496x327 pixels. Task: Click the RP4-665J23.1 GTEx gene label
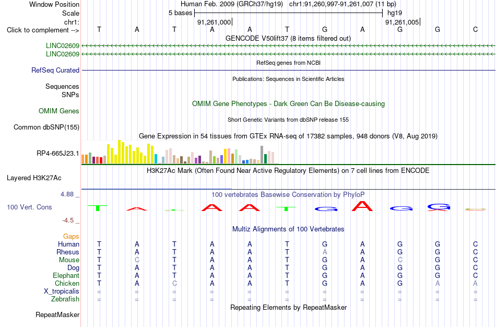tap(58, 154)
